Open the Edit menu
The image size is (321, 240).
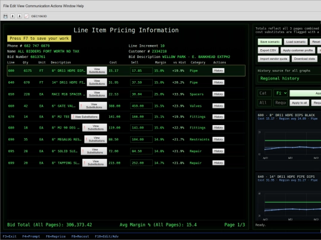pyautogui.click(x=13, y=6)
